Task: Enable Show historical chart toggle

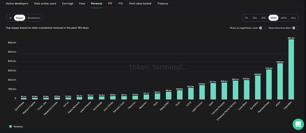Action: click(x=295, y=28)
